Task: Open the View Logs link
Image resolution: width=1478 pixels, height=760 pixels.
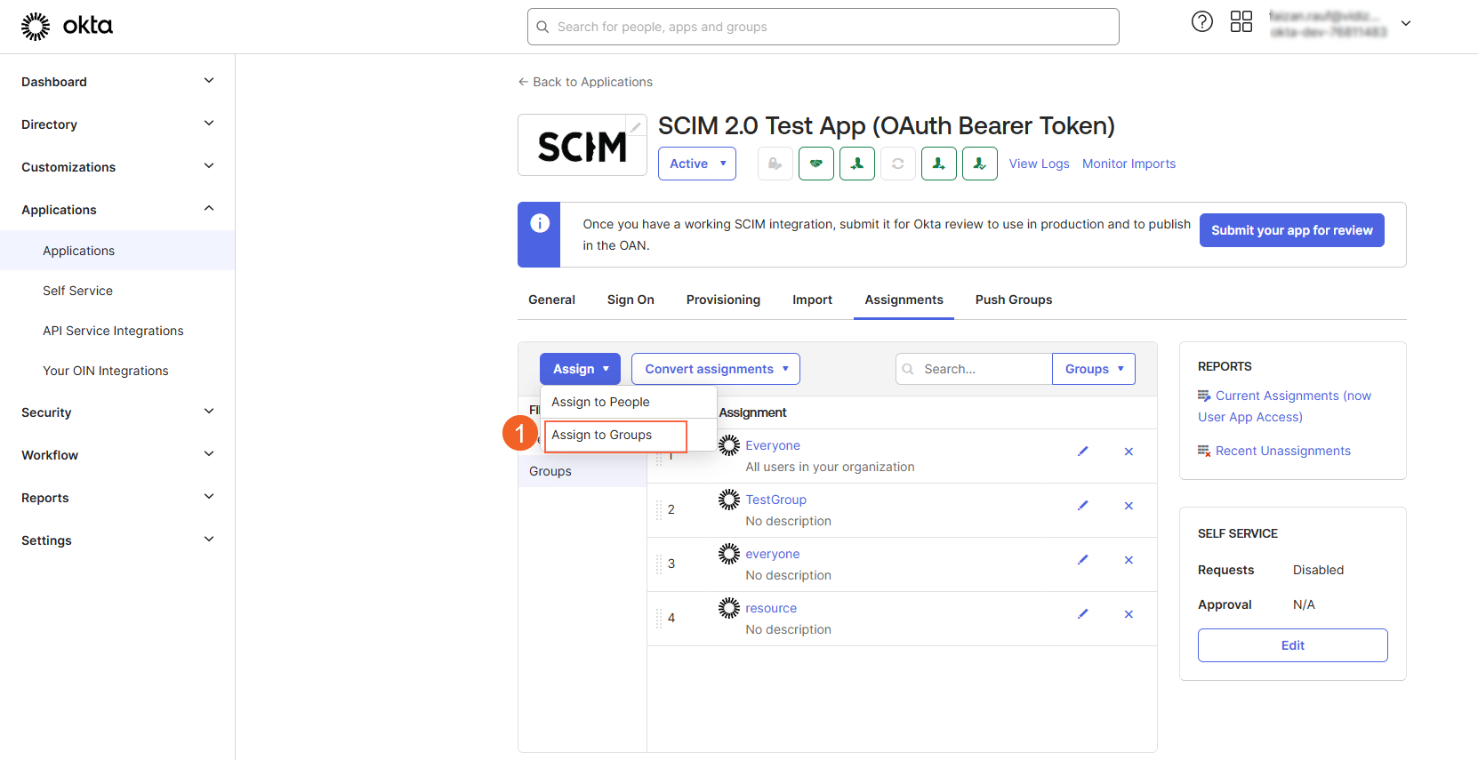Action: point(1039,164)
